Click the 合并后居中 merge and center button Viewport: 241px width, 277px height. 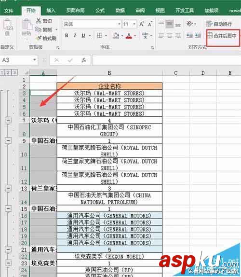(222, 36)
